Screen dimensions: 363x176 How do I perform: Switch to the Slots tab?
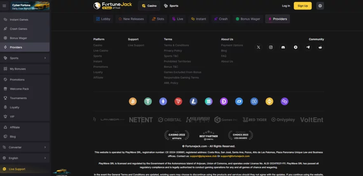(158, 19)
